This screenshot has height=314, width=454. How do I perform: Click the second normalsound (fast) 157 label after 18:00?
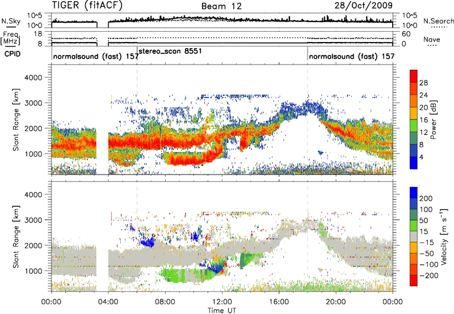click(352, 56)
